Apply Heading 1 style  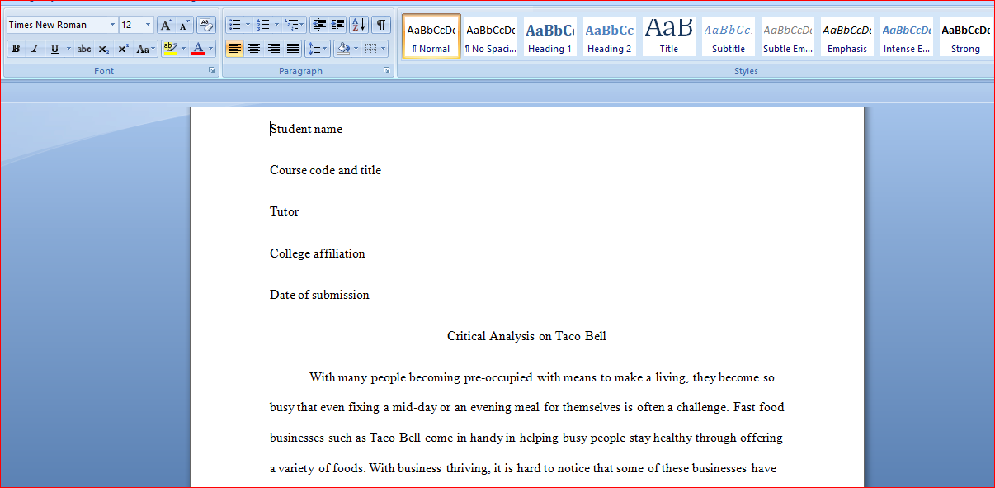point(550,36)
